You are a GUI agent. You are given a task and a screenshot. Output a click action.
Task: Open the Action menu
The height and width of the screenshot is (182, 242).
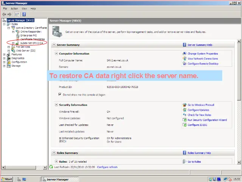point(14,8)
